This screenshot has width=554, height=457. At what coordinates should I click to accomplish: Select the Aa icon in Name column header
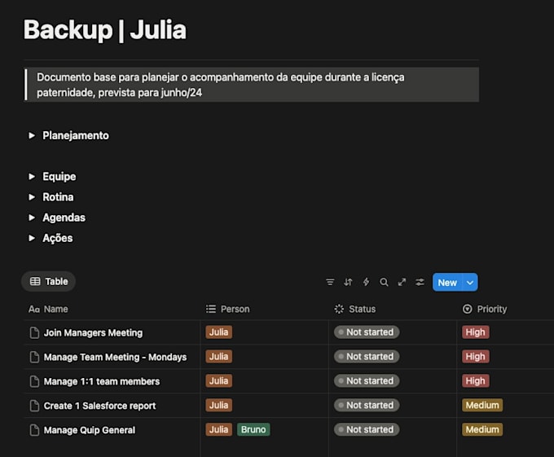[34, 310]
